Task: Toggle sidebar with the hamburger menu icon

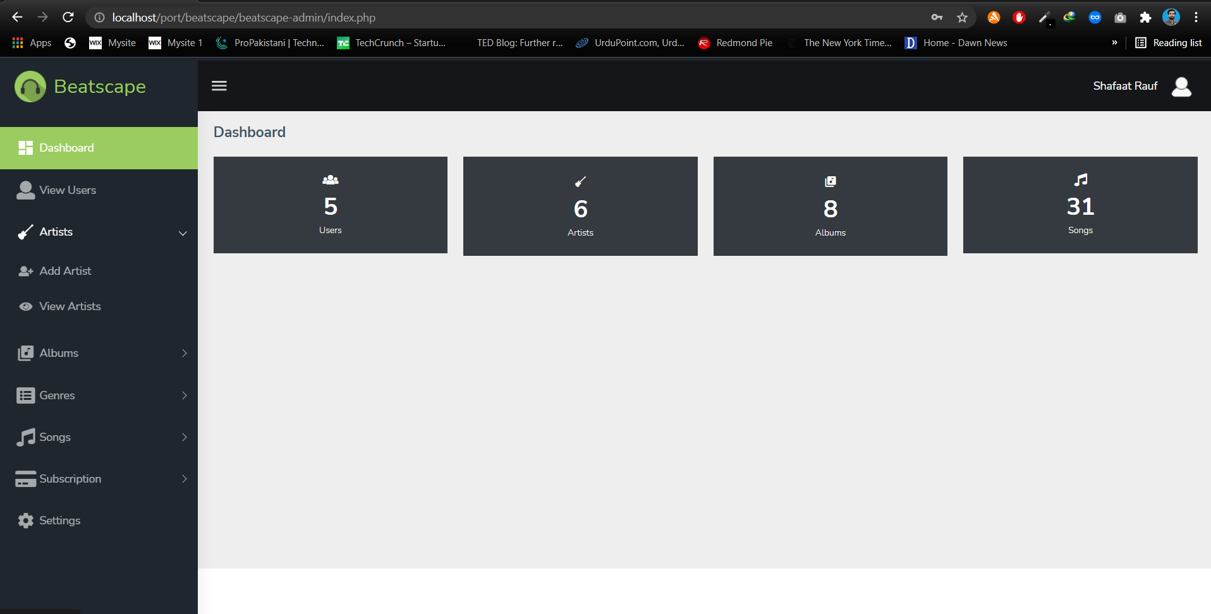Action: [x=219, y=86]
